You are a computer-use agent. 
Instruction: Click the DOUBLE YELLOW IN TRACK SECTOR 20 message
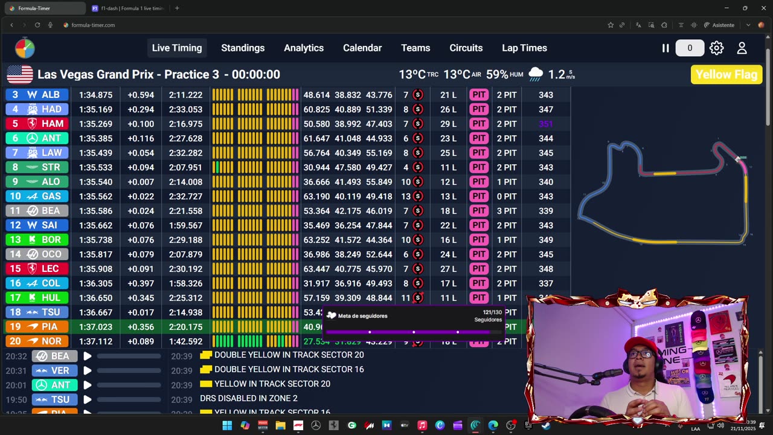[x=289, y=355]
